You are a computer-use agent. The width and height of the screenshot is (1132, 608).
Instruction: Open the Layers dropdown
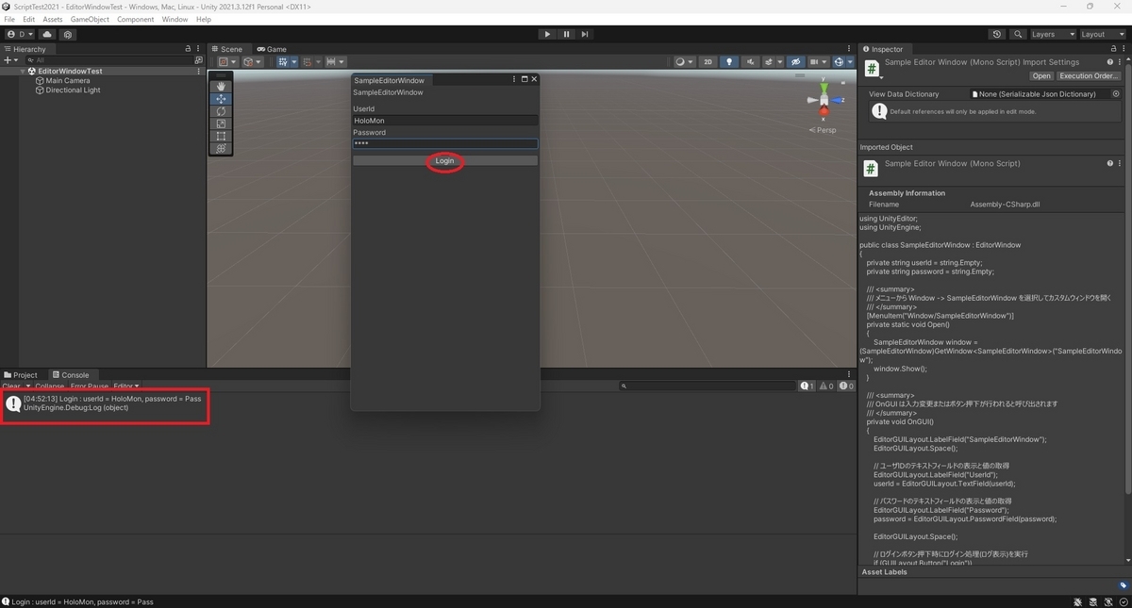click(x=1050, y=34)
